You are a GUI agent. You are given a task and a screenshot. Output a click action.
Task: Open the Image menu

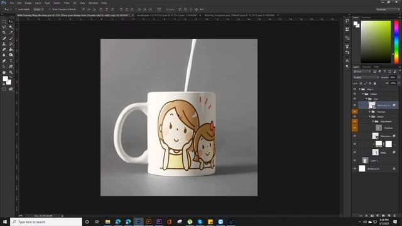click(x=28, y=3)
